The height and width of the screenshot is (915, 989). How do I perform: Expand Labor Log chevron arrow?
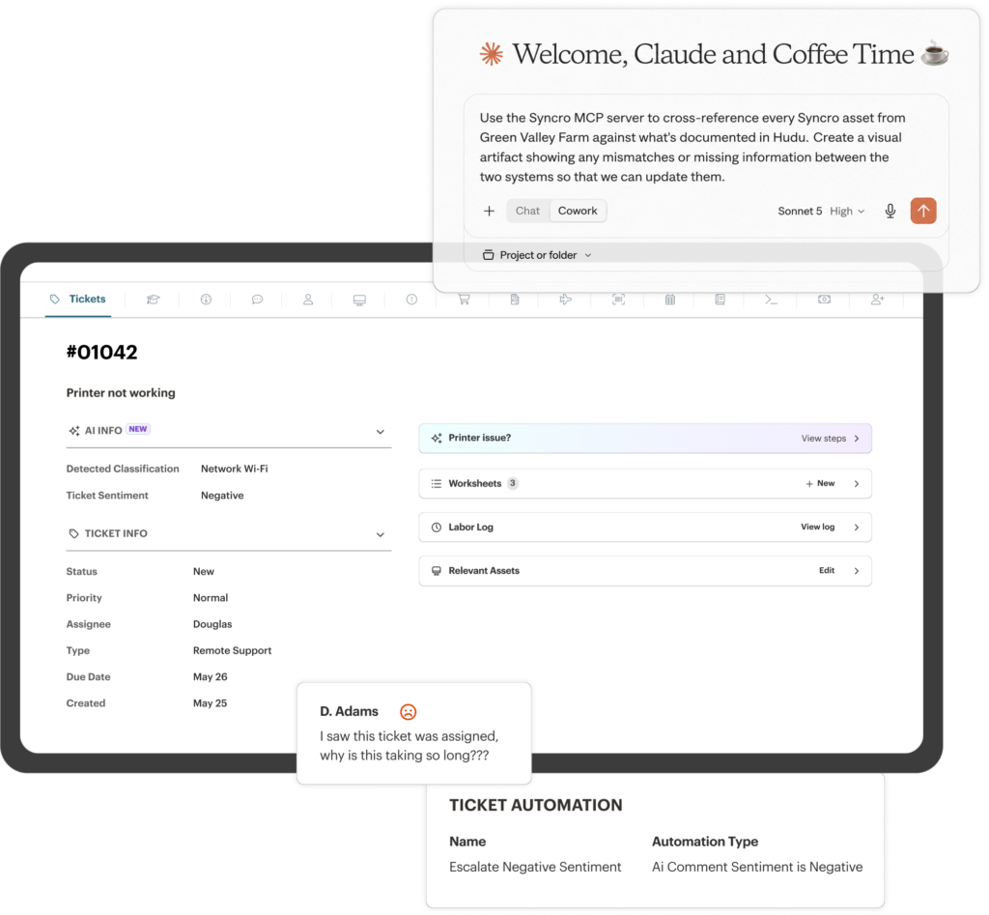point(857,527)
